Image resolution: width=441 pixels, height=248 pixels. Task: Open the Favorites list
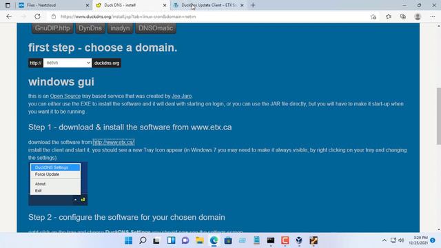pos(389,17)
